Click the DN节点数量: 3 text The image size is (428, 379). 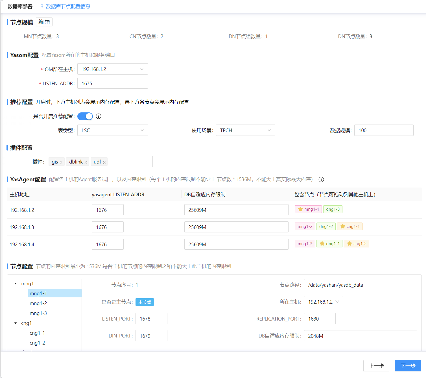(355, 36)
